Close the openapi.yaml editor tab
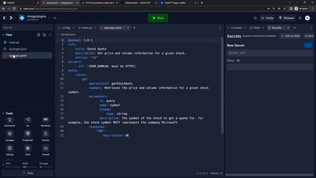The image size is (316, 178). coord(128,28)
